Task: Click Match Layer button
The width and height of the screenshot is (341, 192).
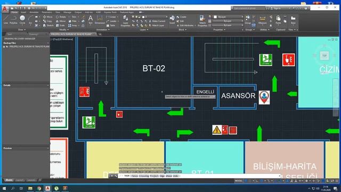Action: (x=156, y=26)
